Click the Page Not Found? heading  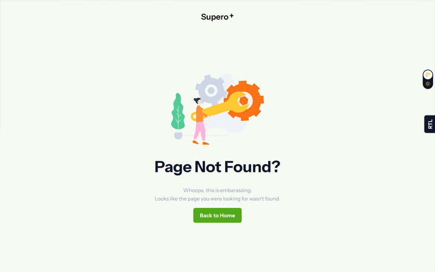tap(217, 167)
